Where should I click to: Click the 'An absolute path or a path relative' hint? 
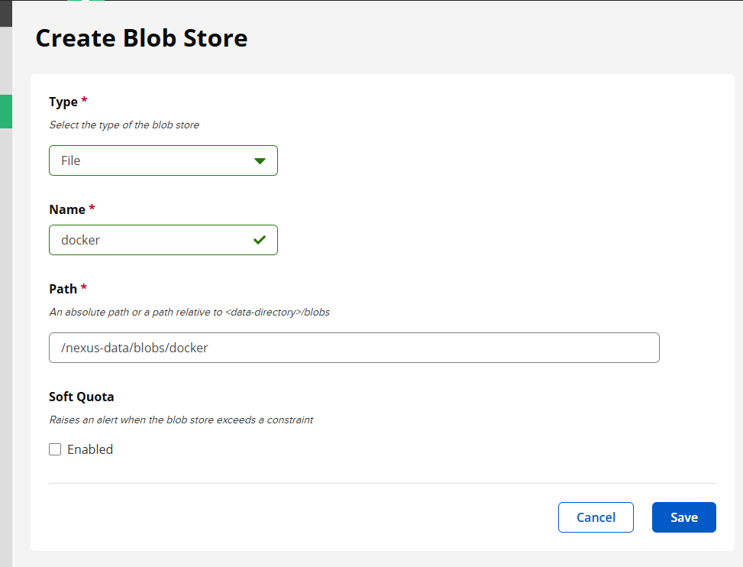click(x=189, y=312)
